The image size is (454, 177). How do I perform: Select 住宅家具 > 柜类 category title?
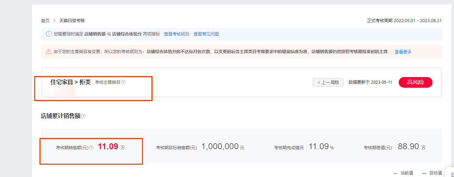[70, 82]
